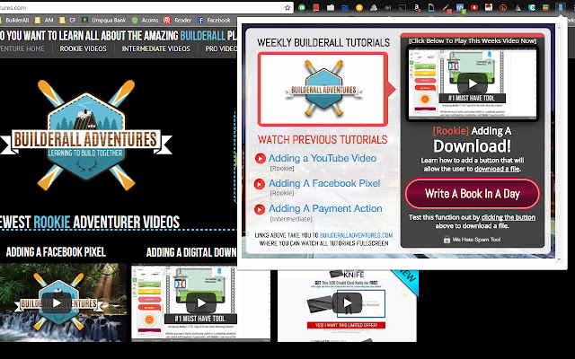Click the green circular extension icon

pyautogui.click(x=302, y=7)
